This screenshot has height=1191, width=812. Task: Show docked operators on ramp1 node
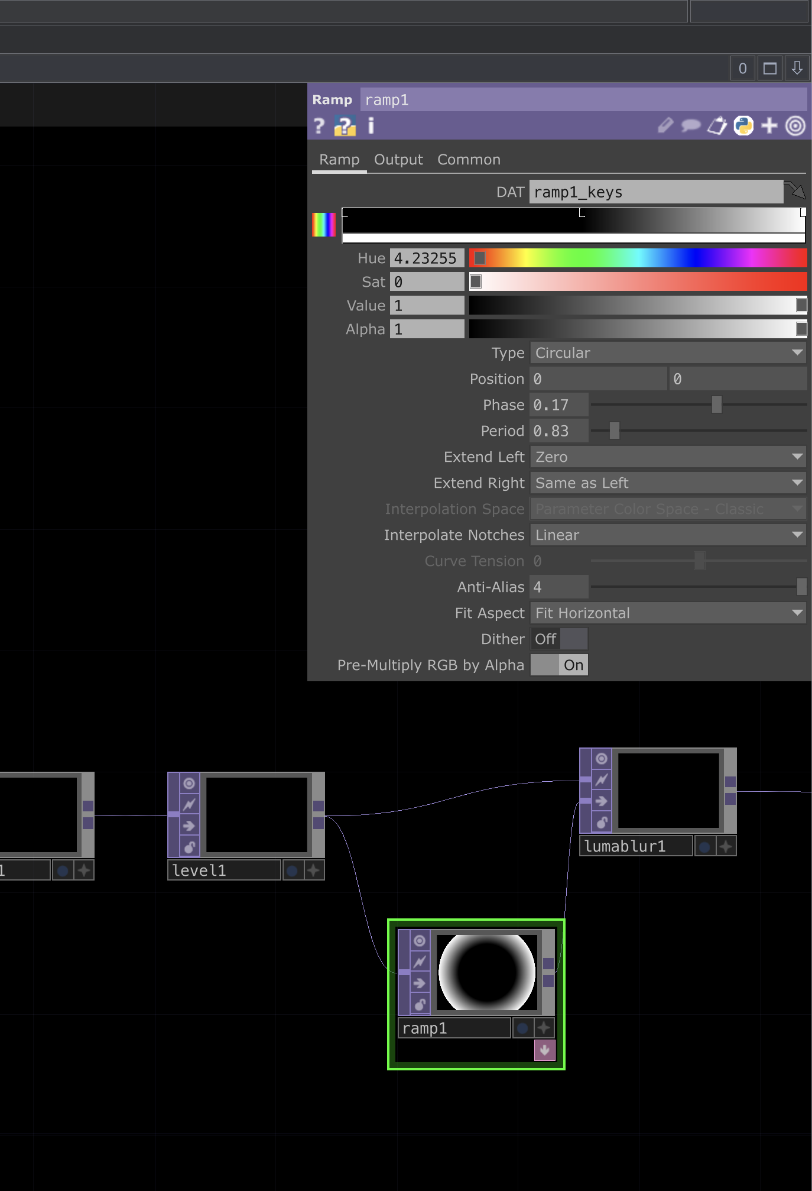coord(544,1050)
